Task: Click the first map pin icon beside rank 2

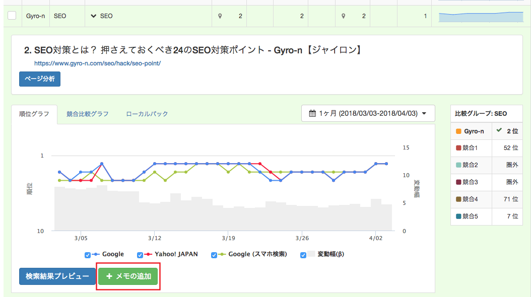Action: click(x=220, y=16)
